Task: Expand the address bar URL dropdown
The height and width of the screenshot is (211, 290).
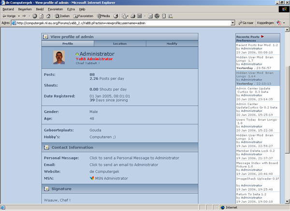Action: [x=233, y=23]
